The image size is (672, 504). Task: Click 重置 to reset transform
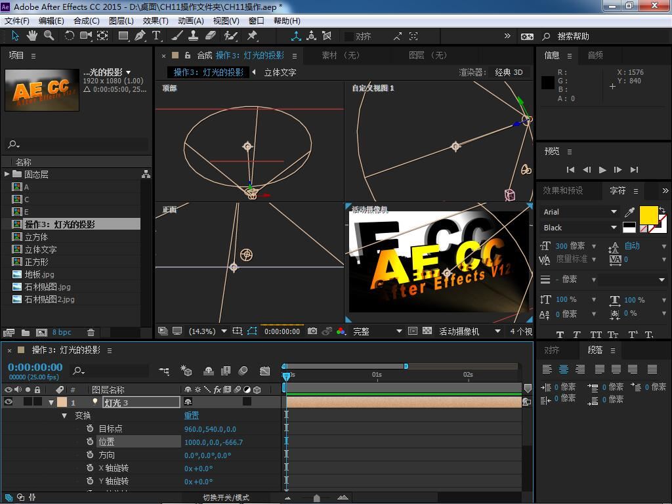point(192,415)
